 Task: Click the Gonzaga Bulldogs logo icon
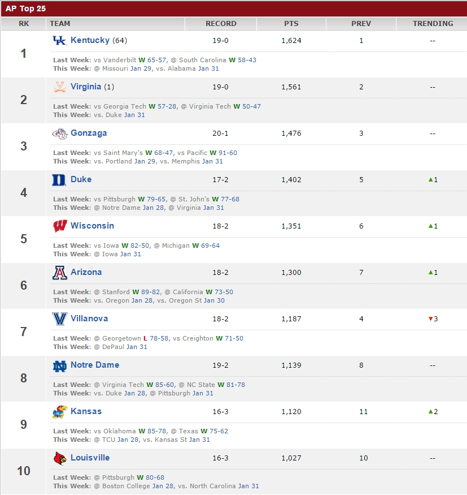click(59, 133)
